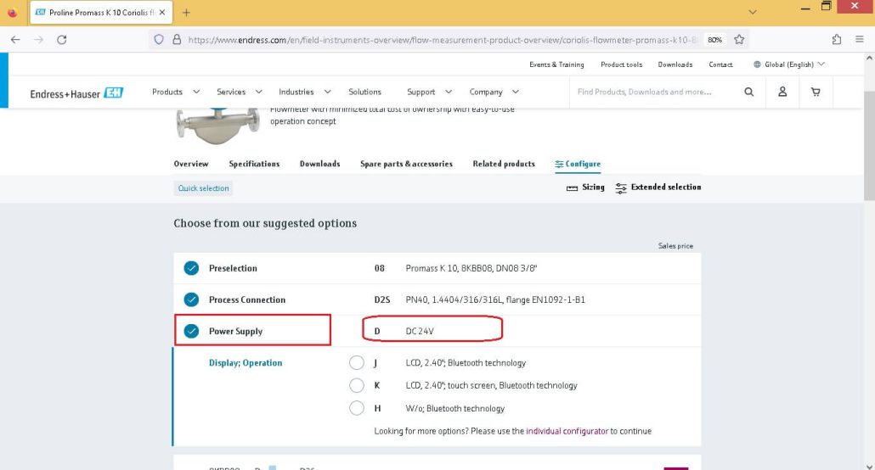This screenshot has height=470, width=875.
Task: Click the padlock site security icon
Action: click(x=177, y=40)
